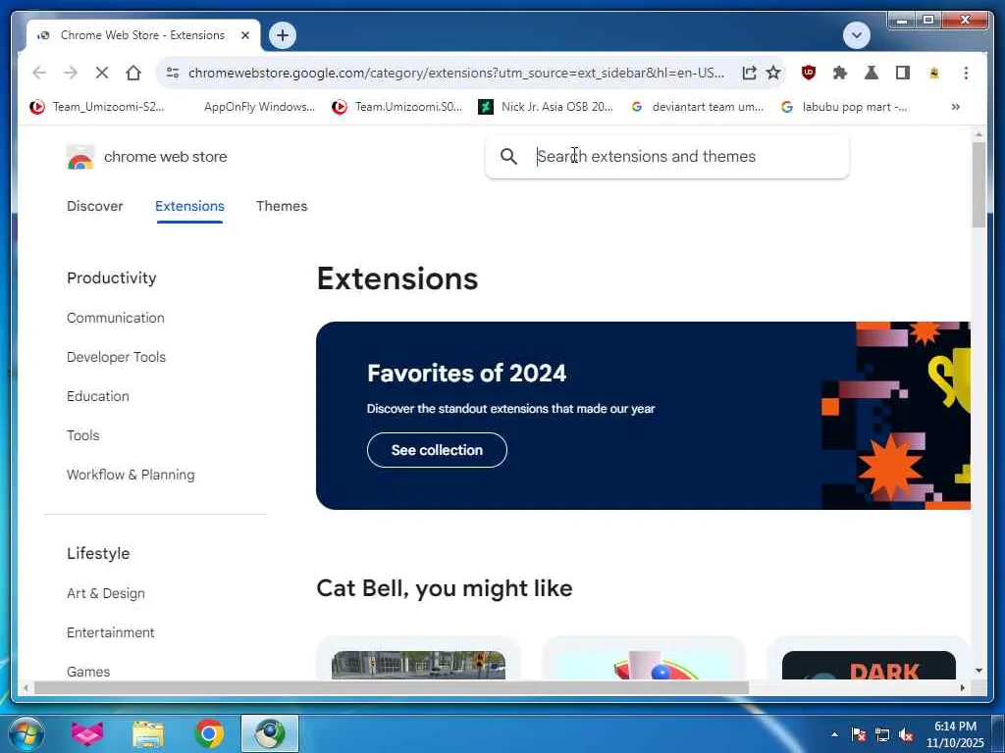
Task: Open the Team_Umizoomi-S2 bookmark
Action: (97, 107)
